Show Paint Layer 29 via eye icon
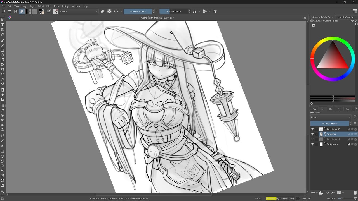The height and width of the screenshot is (201, 358). coord(312,139)
